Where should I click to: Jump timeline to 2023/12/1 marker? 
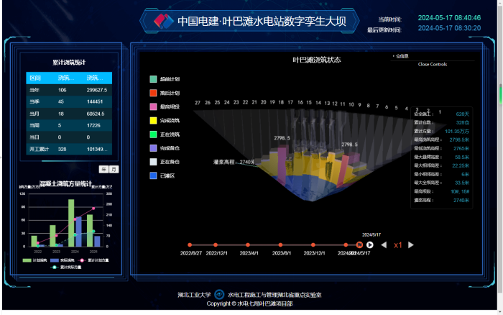click(313, 245)
